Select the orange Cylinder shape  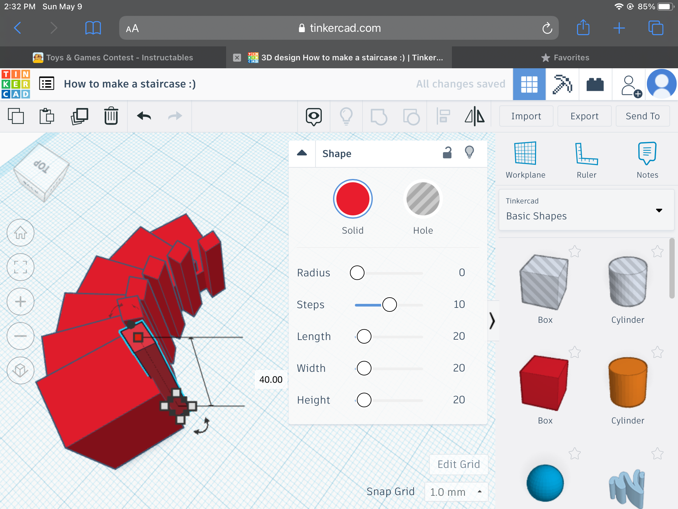pos(628,382)
